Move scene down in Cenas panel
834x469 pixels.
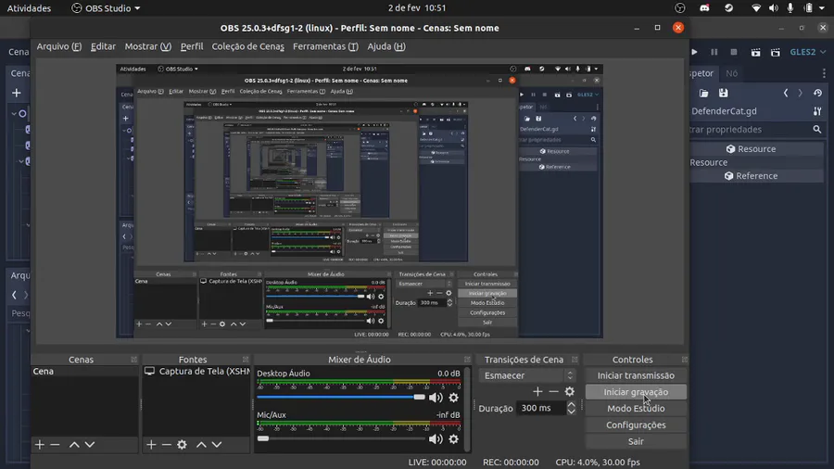click(x=90, y=445)
